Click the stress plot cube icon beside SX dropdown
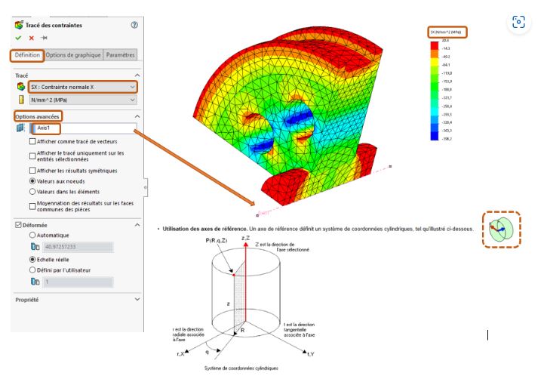The image size is (547, 379). click(21, 87)
